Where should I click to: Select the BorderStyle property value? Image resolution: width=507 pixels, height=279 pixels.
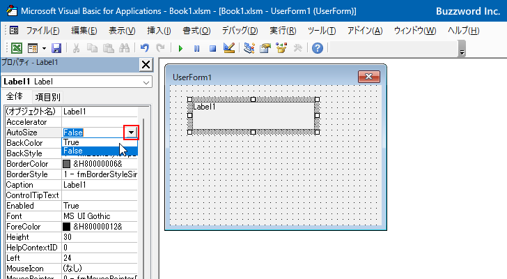point(100,174)
